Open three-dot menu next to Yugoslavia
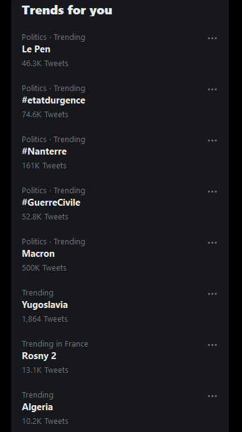 coord(212,294)
